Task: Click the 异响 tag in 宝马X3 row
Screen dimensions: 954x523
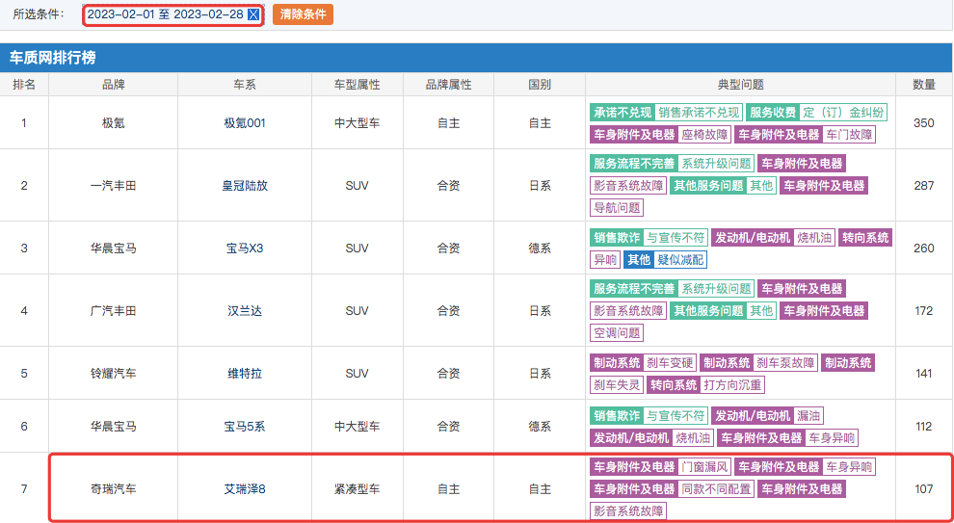Action: click(605, 260)
